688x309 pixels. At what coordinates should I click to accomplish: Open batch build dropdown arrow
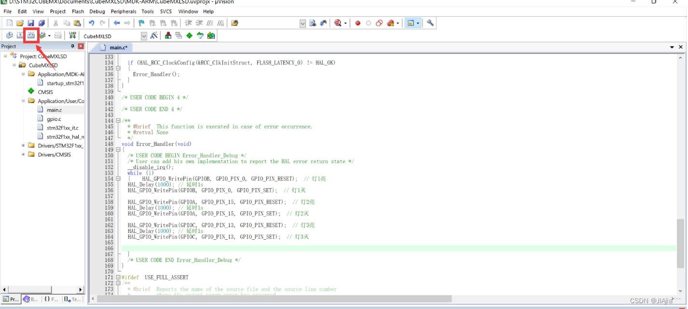pyautogui.click(x=49, y=36)
